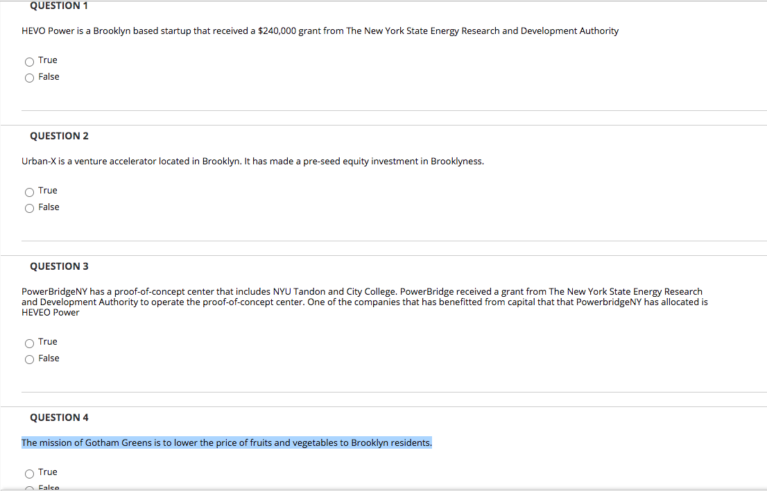Select False for Question 2
The height and width of the screenshot is (491, 767).
tap(29, 208)
